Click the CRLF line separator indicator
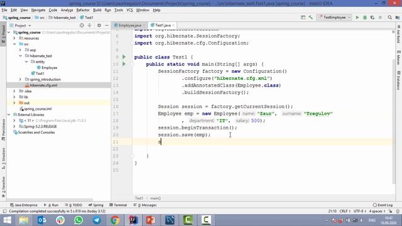This screenshot has height=226, width=402. (345, 211)
